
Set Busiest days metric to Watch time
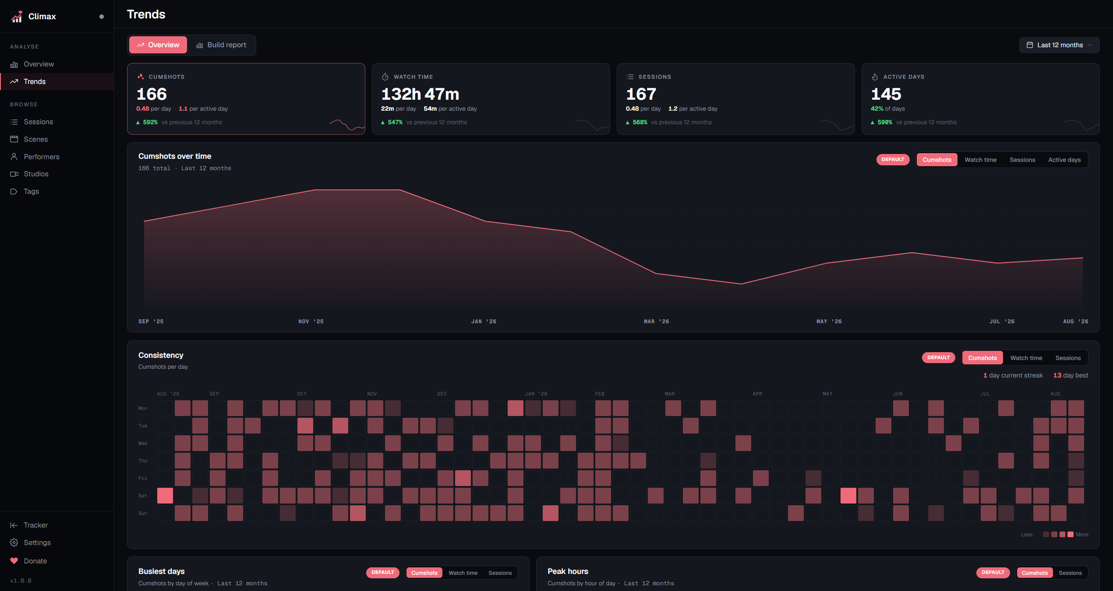tap(463, 573)
